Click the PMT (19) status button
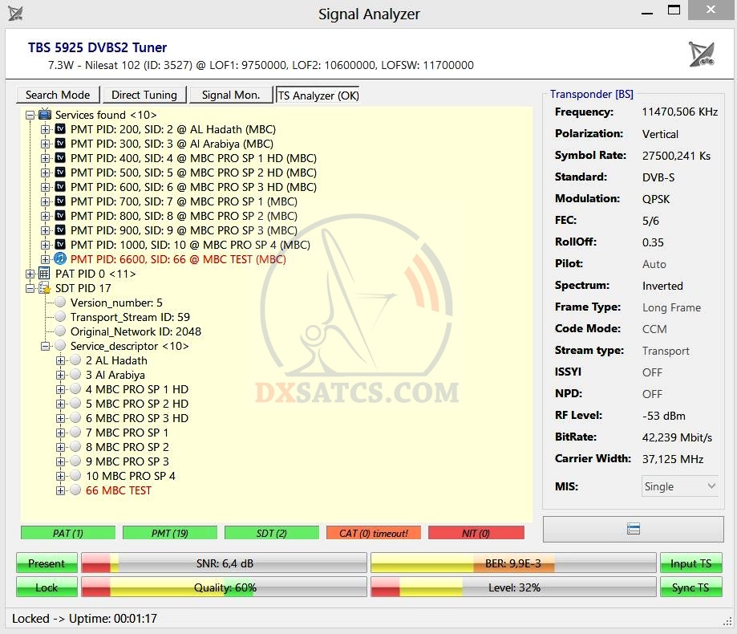This screenshot has height=634, width=737. (x=170, y=533)
